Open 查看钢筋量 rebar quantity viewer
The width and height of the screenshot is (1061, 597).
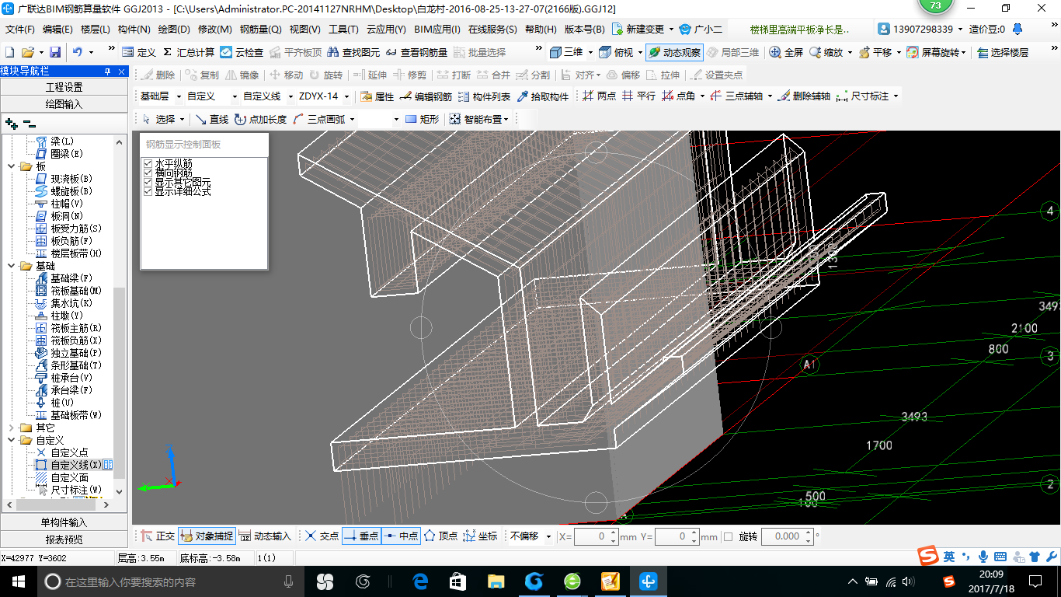pyautogui.click(x=416, y=52)
